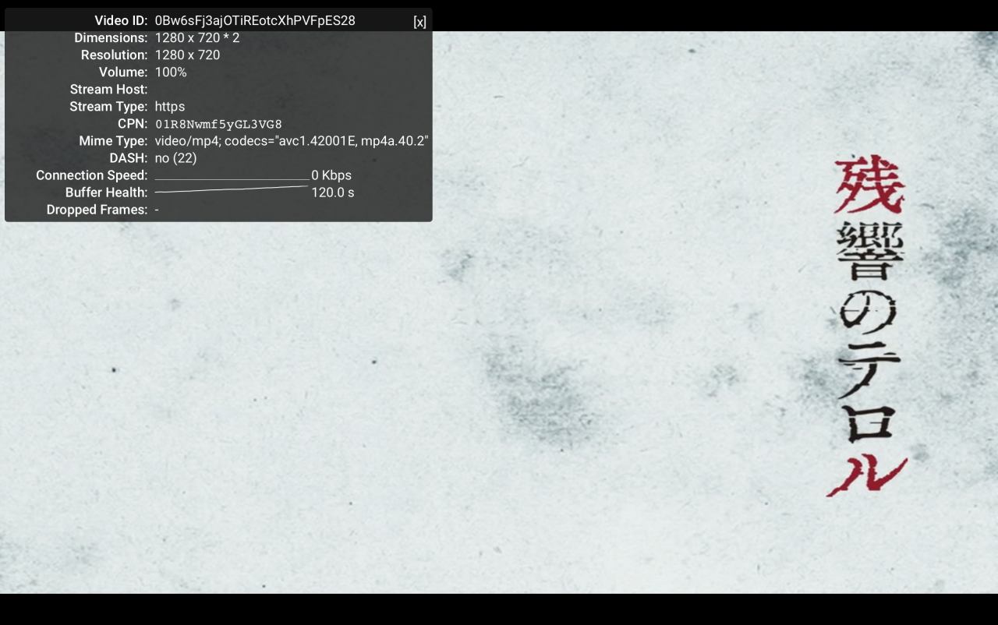
Task: Click the DASH no (22) value
Action: tap(175, 158)
